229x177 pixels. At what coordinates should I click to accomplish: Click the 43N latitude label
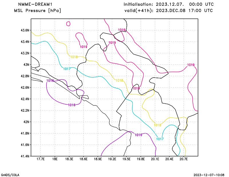pos(26,65)
